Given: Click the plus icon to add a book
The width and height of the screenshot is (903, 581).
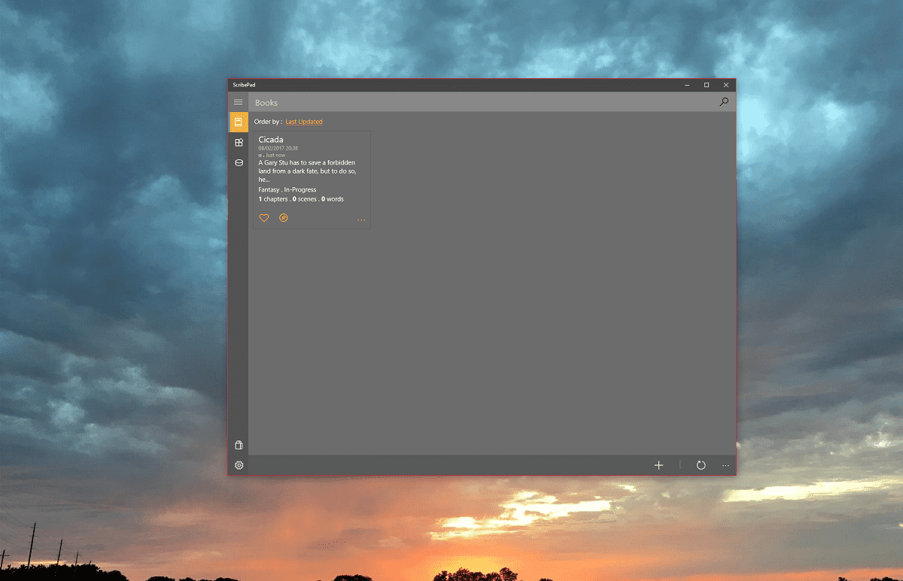Looking at the screenshot, I should coord(658,465).
